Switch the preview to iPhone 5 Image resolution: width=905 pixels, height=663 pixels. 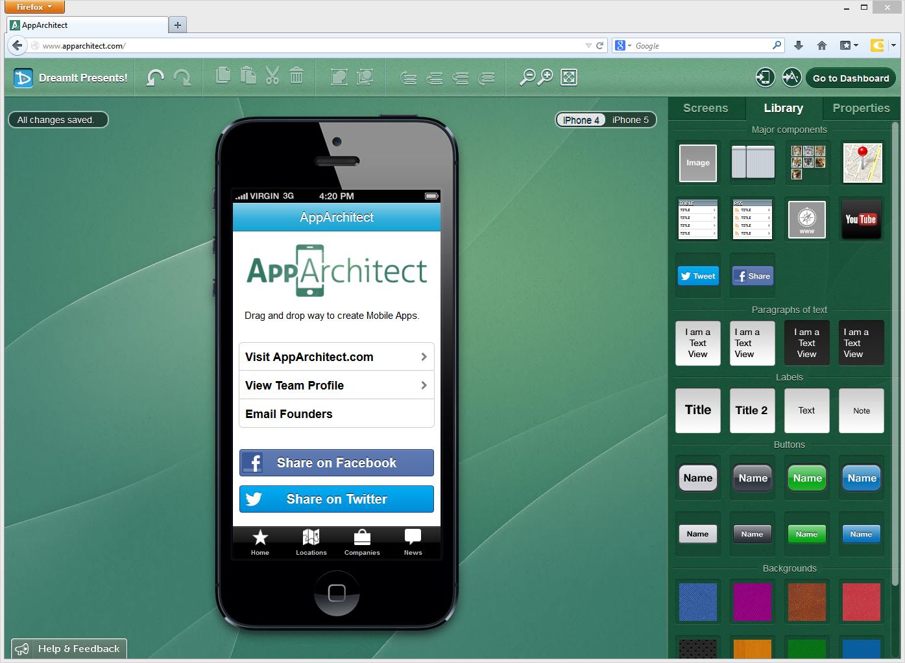pos(630,119)
